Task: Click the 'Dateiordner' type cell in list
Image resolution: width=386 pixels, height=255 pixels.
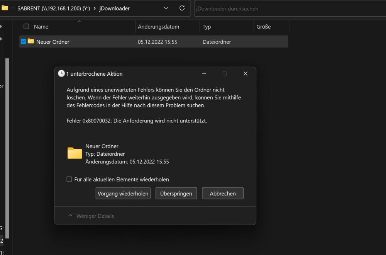Action: (x=217, y=42)
